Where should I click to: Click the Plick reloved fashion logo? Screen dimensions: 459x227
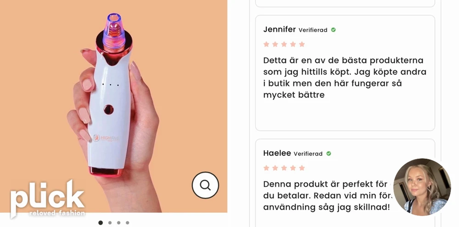(48, 199)
